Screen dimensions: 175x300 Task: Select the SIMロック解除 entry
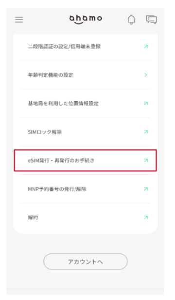click(85, 132)
